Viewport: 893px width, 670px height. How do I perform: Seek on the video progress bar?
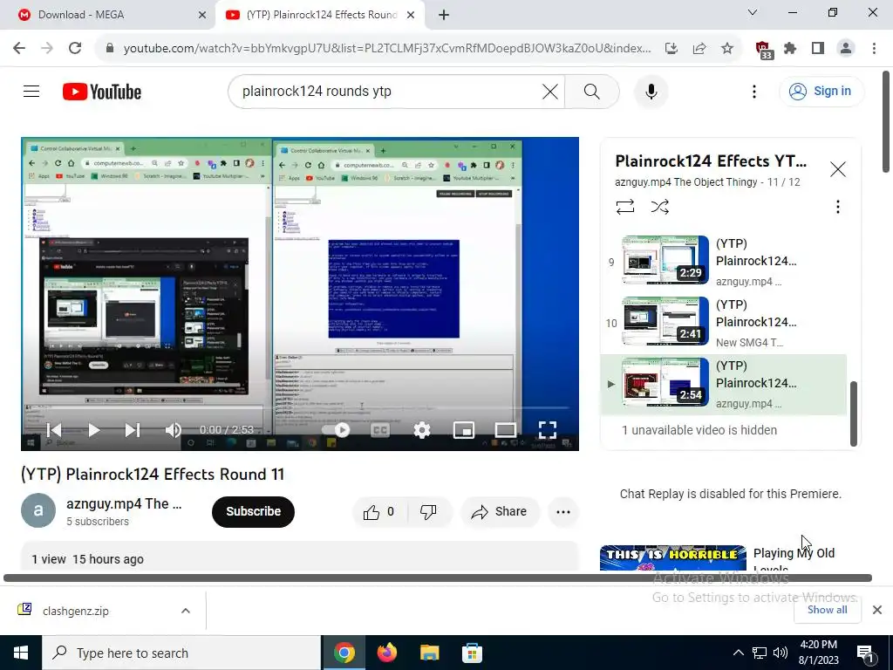pos(300,408)
